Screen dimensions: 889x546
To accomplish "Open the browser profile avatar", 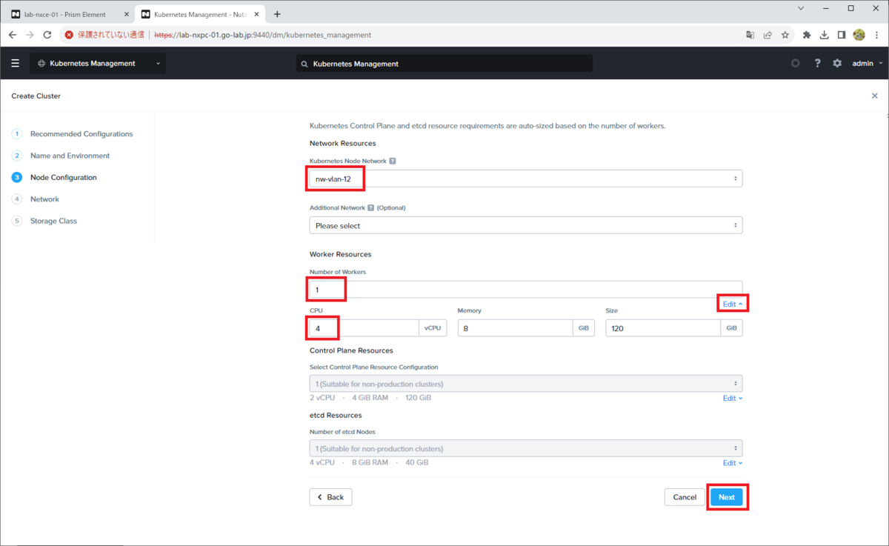I will [x=859, y=35].
